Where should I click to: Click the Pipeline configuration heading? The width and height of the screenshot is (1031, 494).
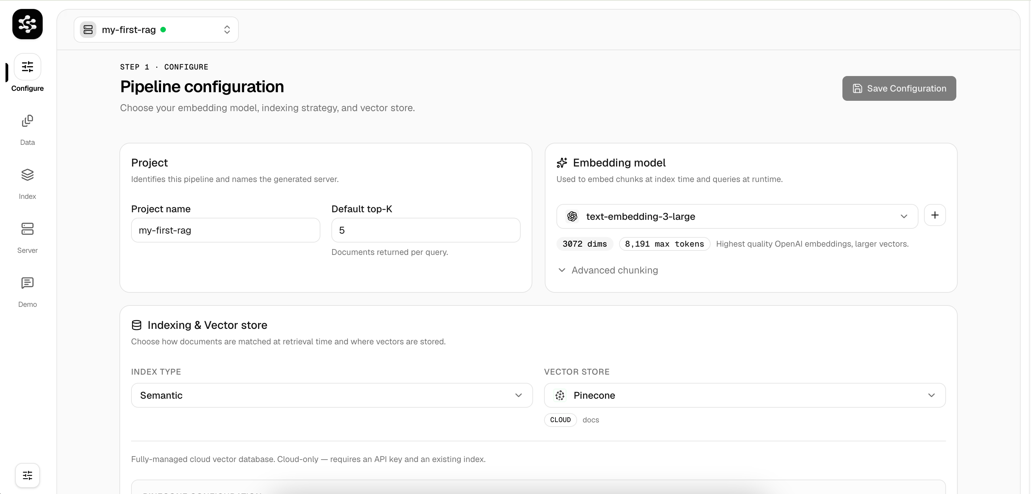(x=202, y=87)
